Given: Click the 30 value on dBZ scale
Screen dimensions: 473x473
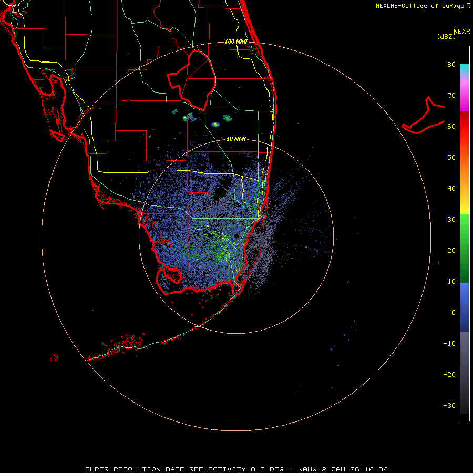Looking at the screenshot, I should pyautogui.click(x=451, y=219).
